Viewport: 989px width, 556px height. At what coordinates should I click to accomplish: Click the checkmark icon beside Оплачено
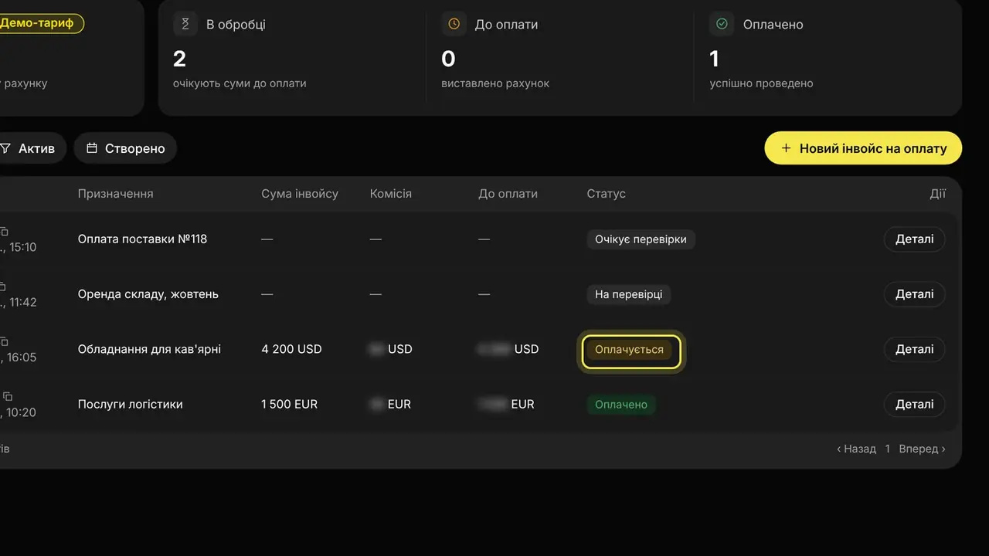click(722, 24)
